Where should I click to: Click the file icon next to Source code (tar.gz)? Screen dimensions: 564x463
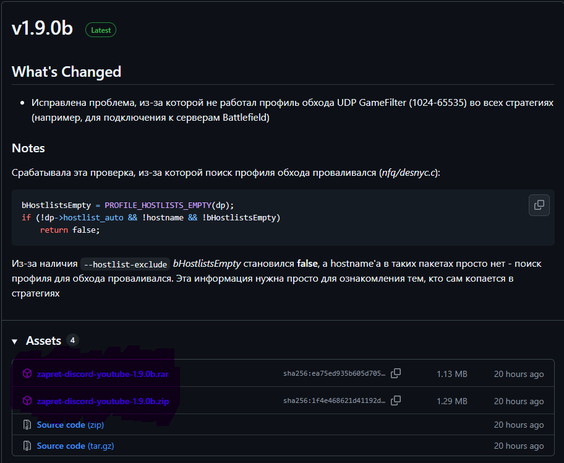click(27, 446)
